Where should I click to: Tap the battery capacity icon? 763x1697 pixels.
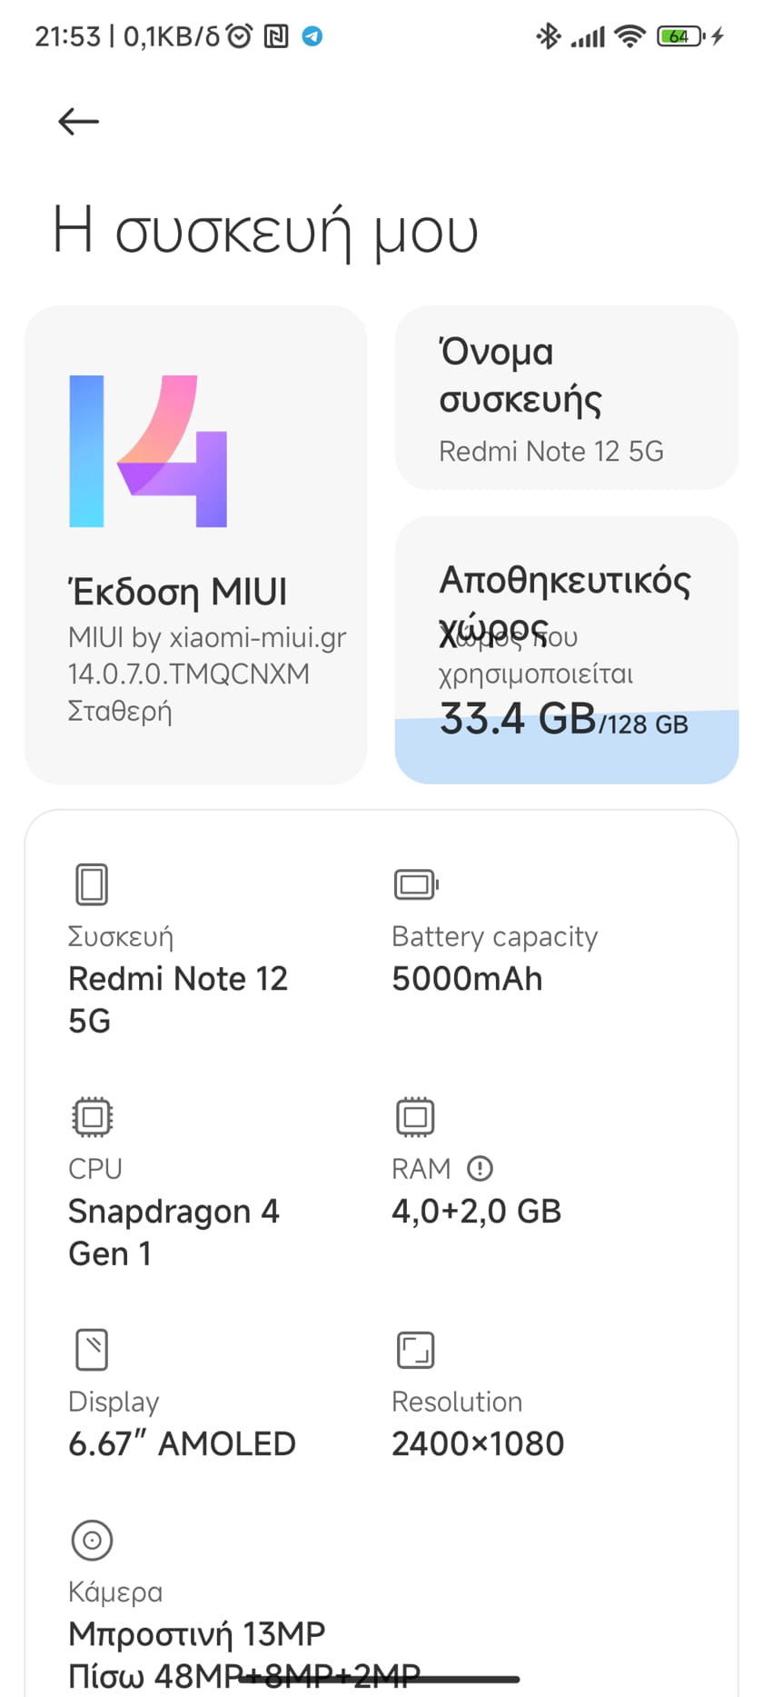416,883
